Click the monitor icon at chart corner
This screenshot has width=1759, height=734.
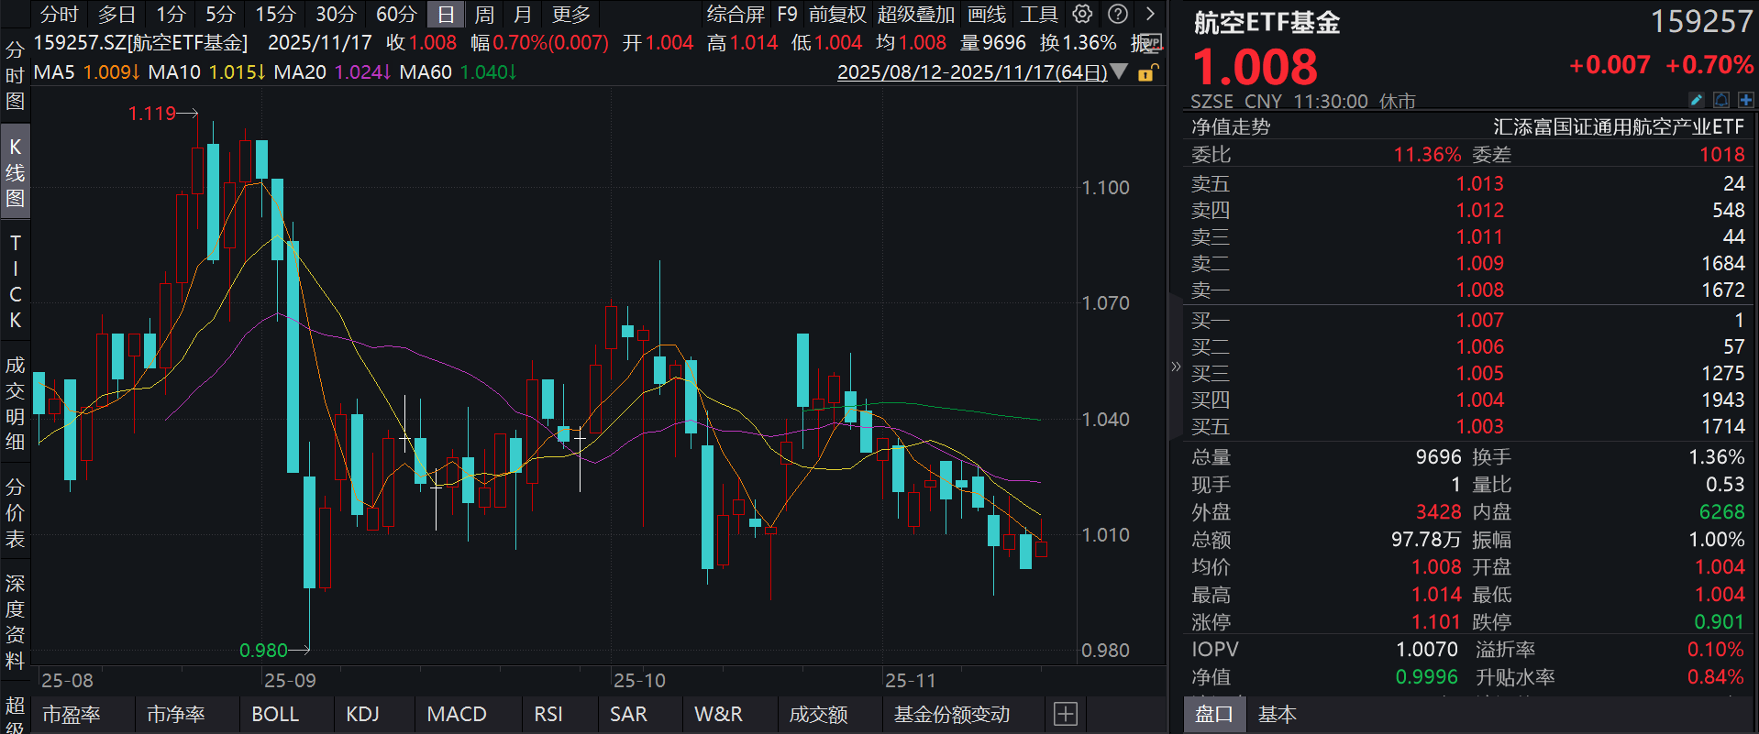(1150, 43)
